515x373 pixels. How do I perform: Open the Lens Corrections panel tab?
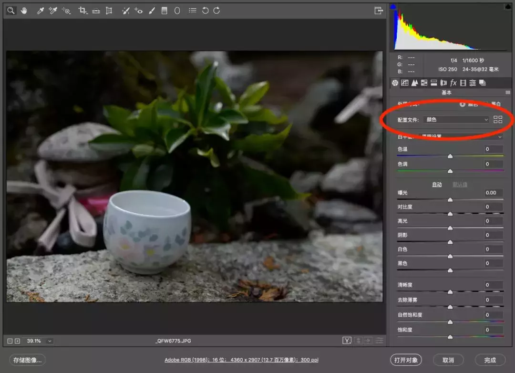click(x=444, y=83)
